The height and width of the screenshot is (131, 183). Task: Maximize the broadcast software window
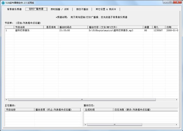coord(171,2)
